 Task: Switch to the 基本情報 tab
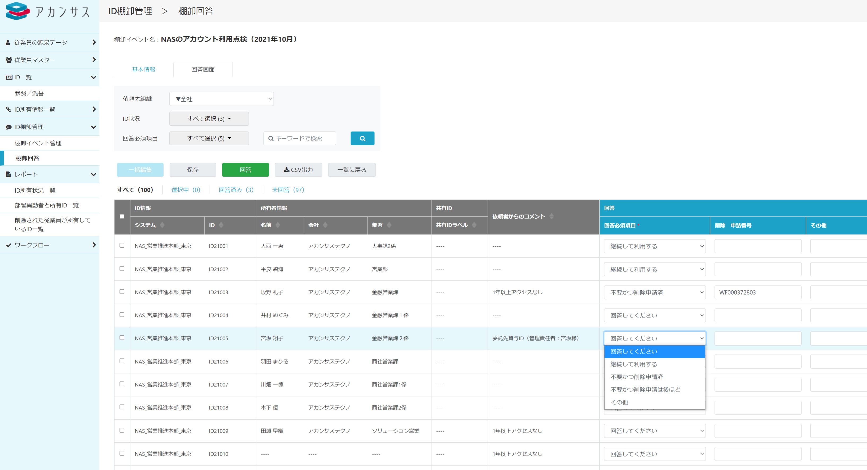click(144, 69)
